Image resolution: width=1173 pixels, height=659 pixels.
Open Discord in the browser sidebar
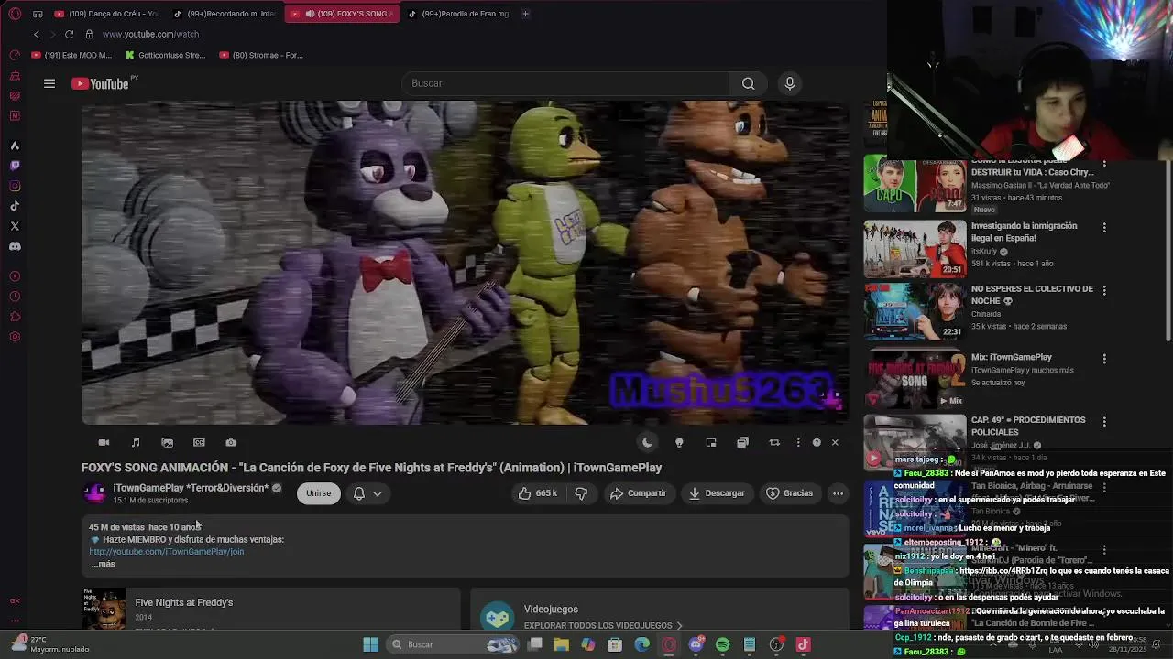point(15,246)
